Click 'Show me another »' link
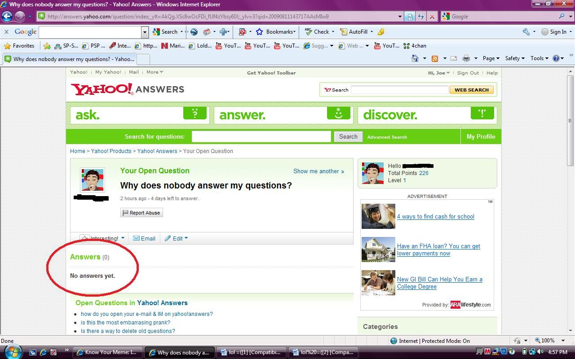The width and height of the screenshot is (575, 359). point(318,171)
